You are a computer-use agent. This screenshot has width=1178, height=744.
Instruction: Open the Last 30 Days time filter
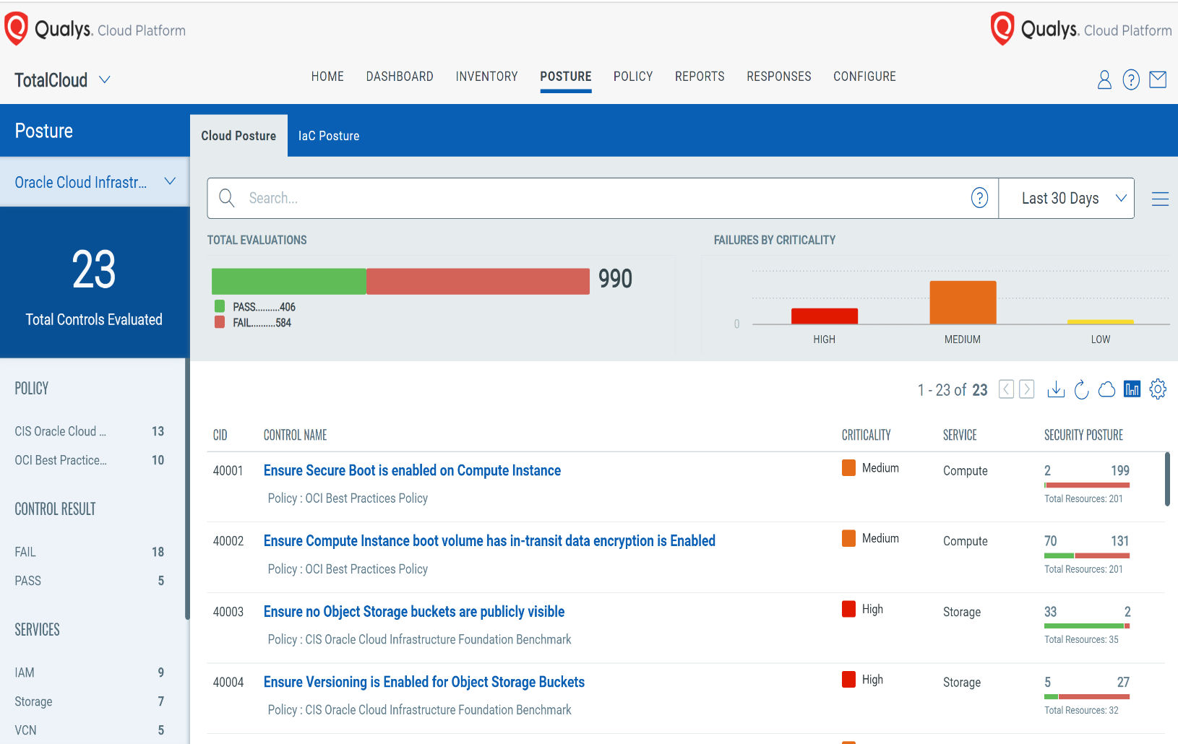(x=1067, y=198)
